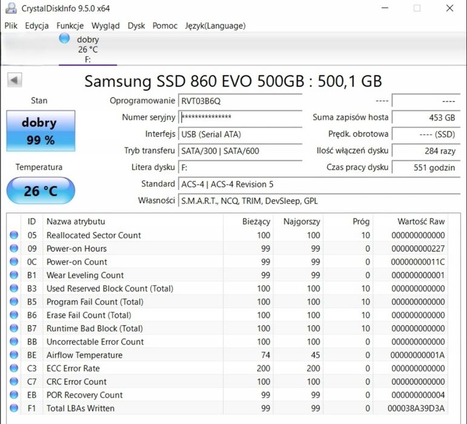
Task: Select the Samsung SSD 860 EVO title text
Action: pos(233,81)
